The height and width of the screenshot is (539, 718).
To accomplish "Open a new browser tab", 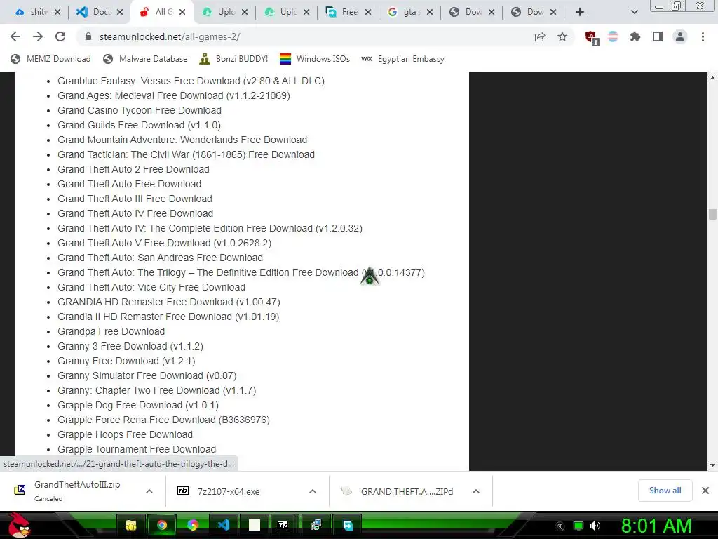I will coord(580,12).
